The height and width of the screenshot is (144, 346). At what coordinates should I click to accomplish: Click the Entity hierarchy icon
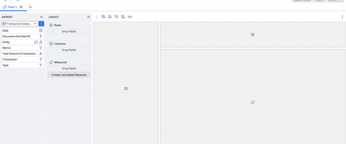(x=41, y=42)
